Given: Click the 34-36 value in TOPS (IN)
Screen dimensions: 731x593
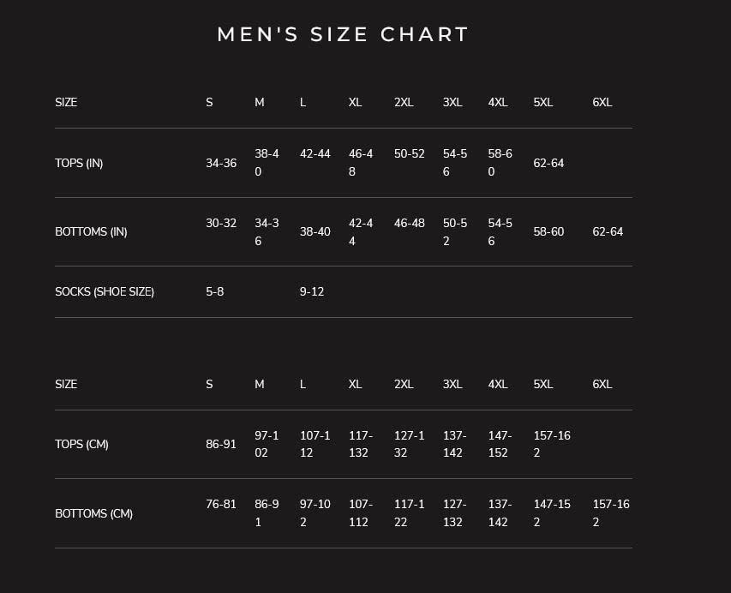Looking at the screenshot, I should tap(221, 163).
